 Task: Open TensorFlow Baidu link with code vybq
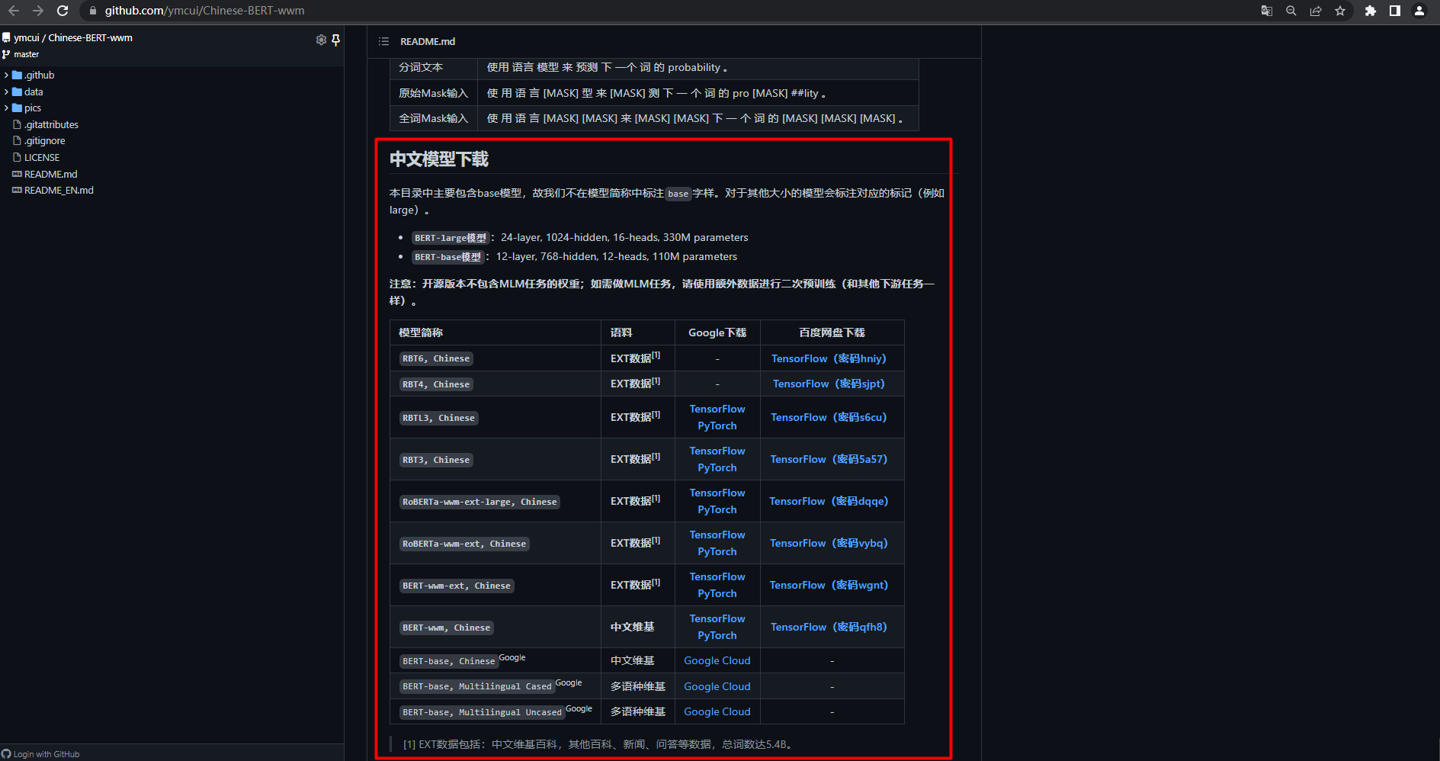[x=829, y=543]
